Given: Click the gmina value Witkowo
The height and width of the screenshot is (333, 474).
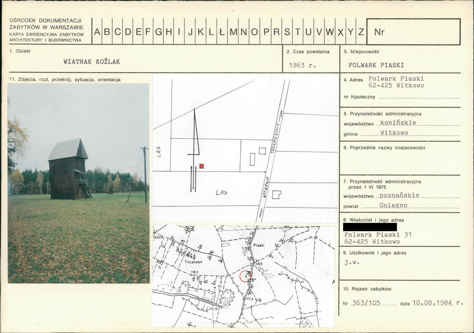Looking at the screenshot, I should point(394,132).
